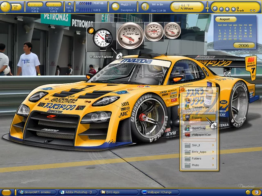
Task: Open wBConfig from the Desktop Menu
Action: (199, 100)
